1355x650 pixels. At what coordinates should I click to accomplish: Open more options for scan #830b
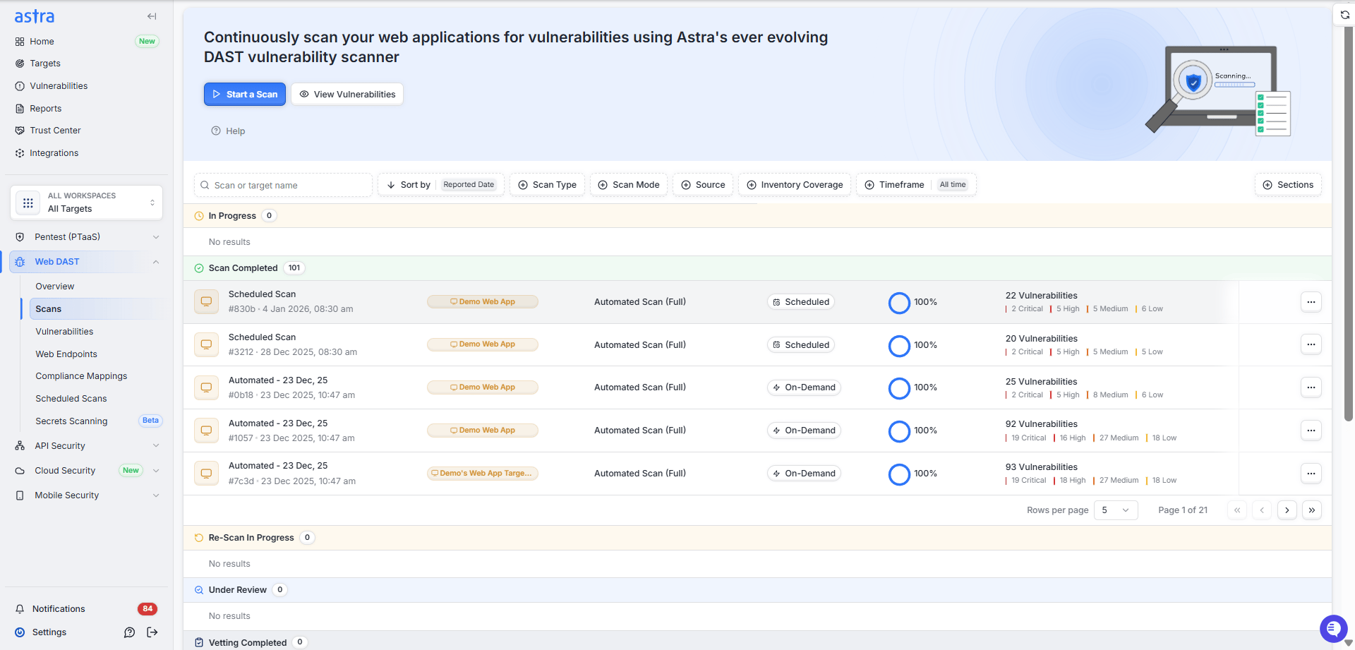click(1311, 302)
